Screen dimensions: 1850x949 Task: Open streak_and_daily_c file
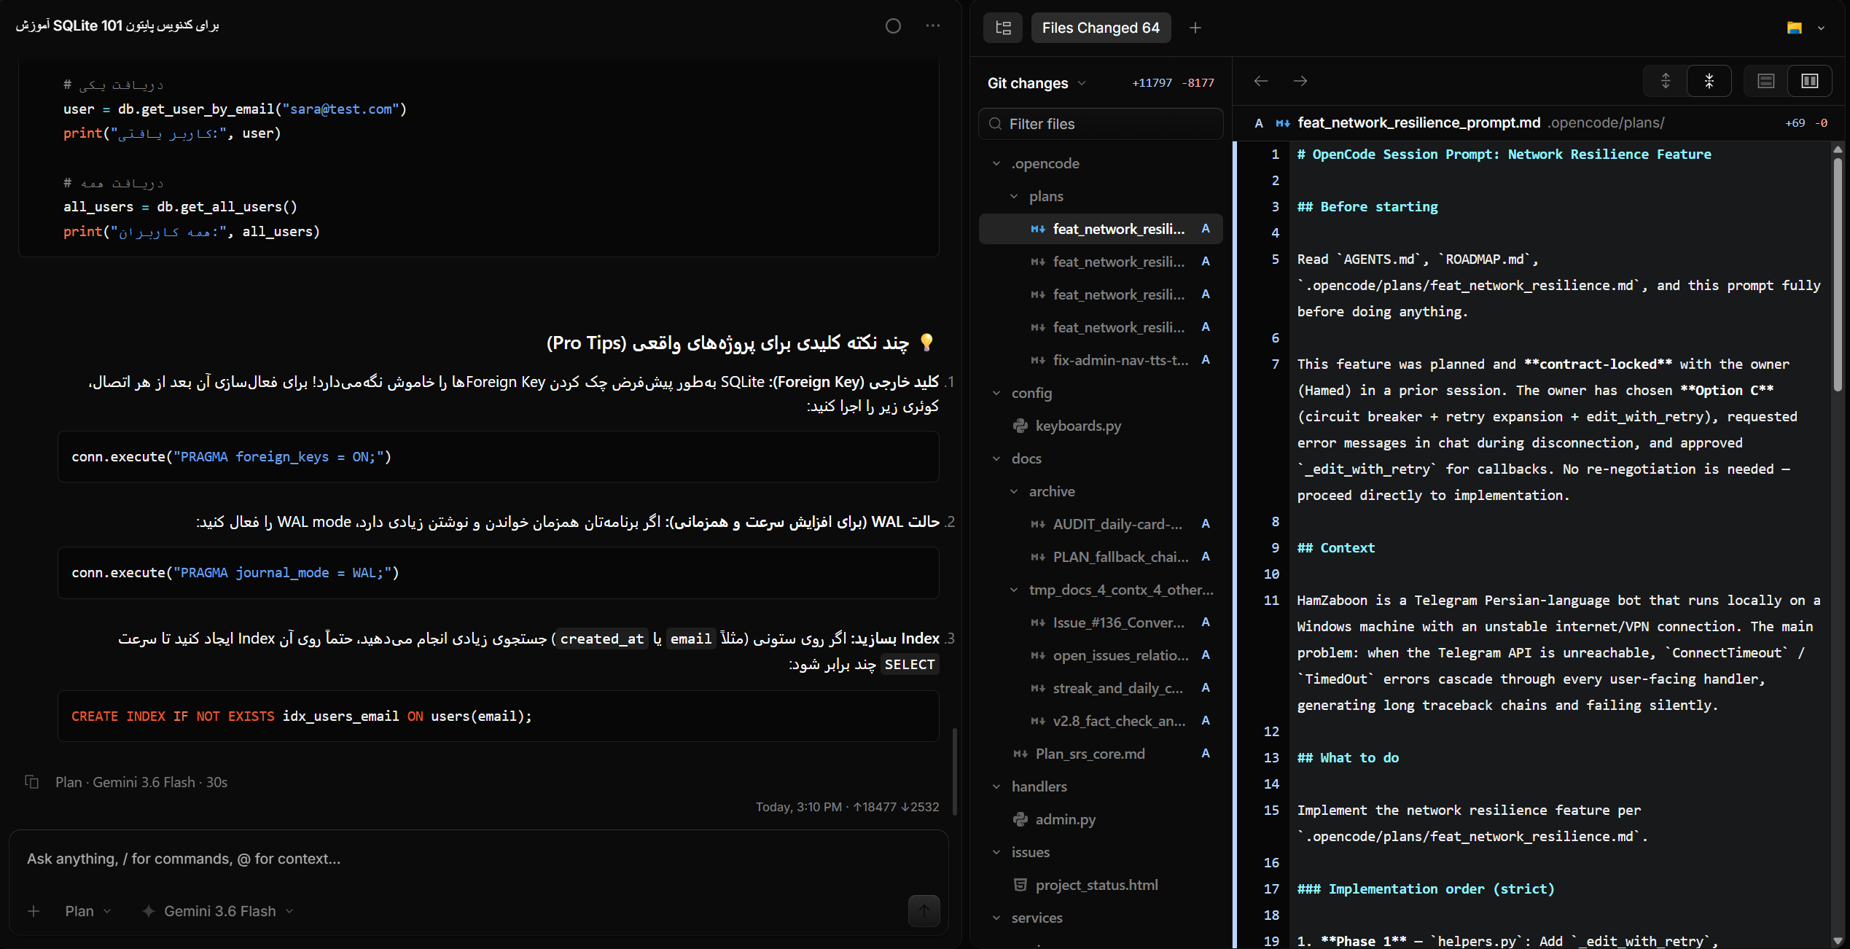1101,688
